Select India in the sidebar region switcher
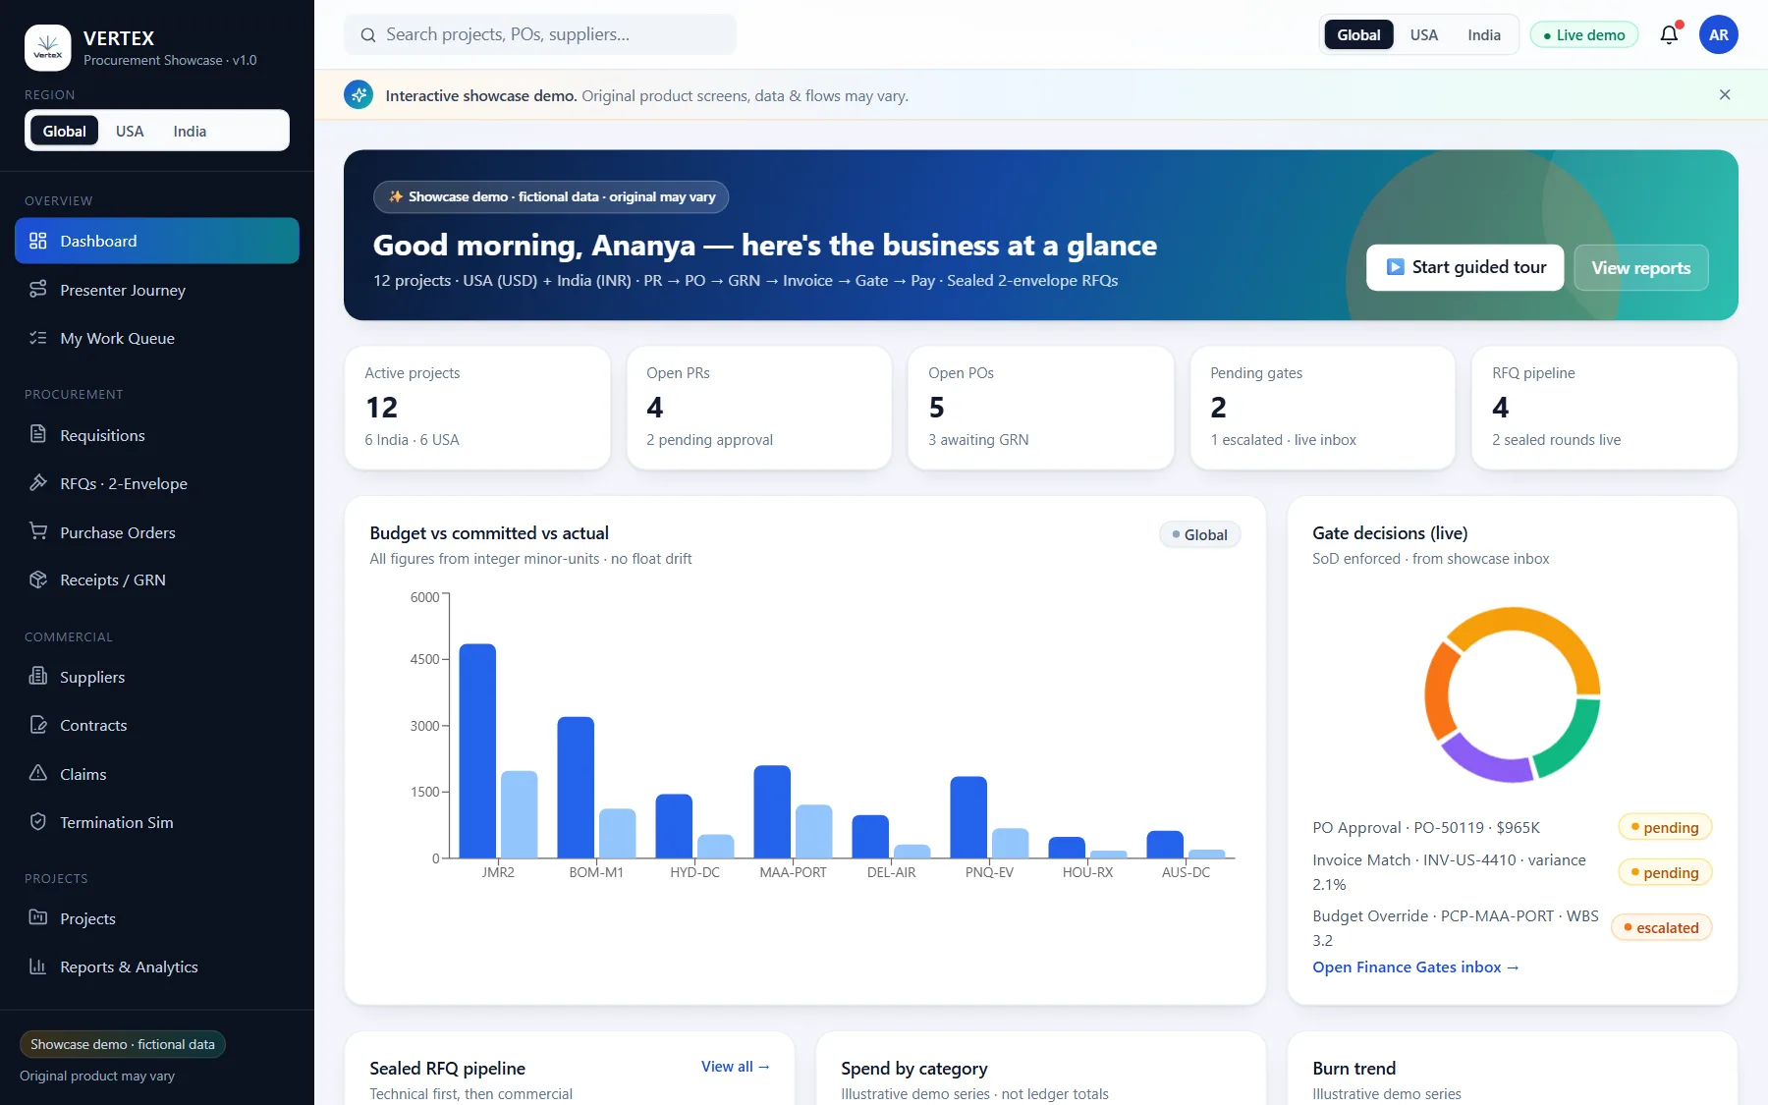Image resolution: width=1768 pixels, height=1105 pixels. (190, 131)
